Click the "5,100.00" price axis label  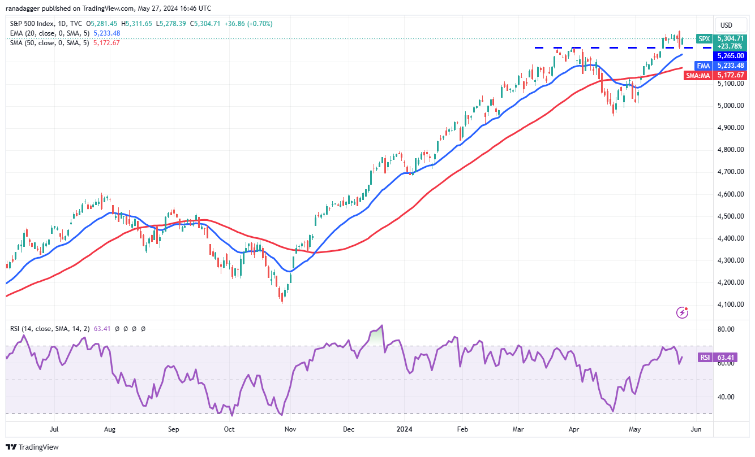click(x=730, y=84)
